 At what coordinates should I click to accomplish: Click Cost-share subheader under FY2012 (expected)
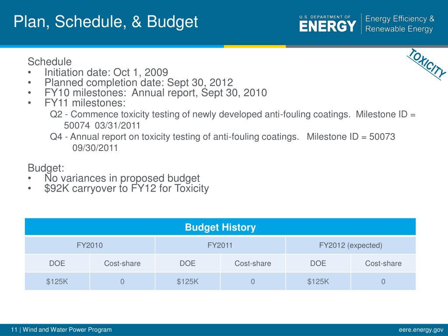tap(383, 263)
